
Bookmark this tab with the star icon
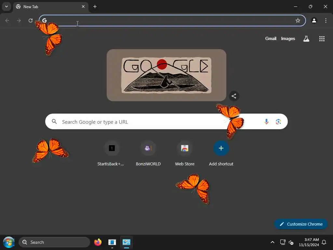tap(298, 21)
